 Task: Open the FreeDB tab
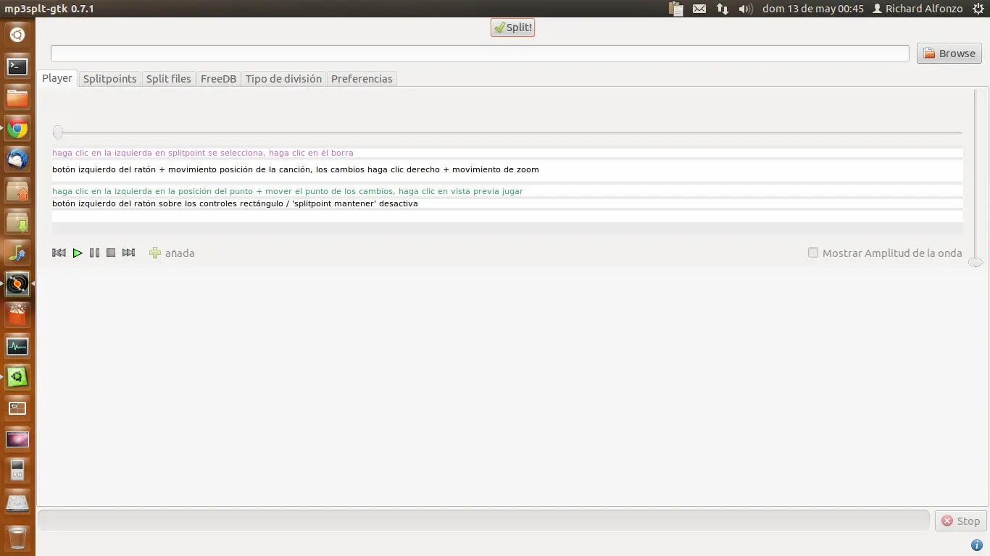pos(219,79)
